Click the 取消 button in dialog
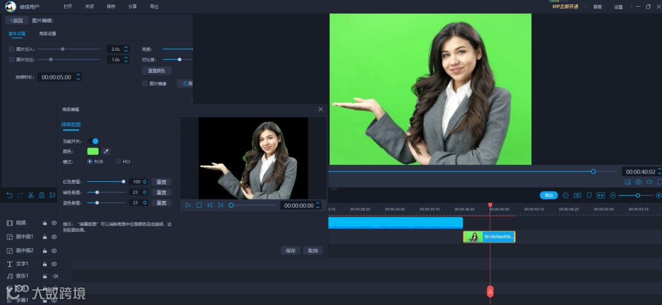 tap(313, 250)
